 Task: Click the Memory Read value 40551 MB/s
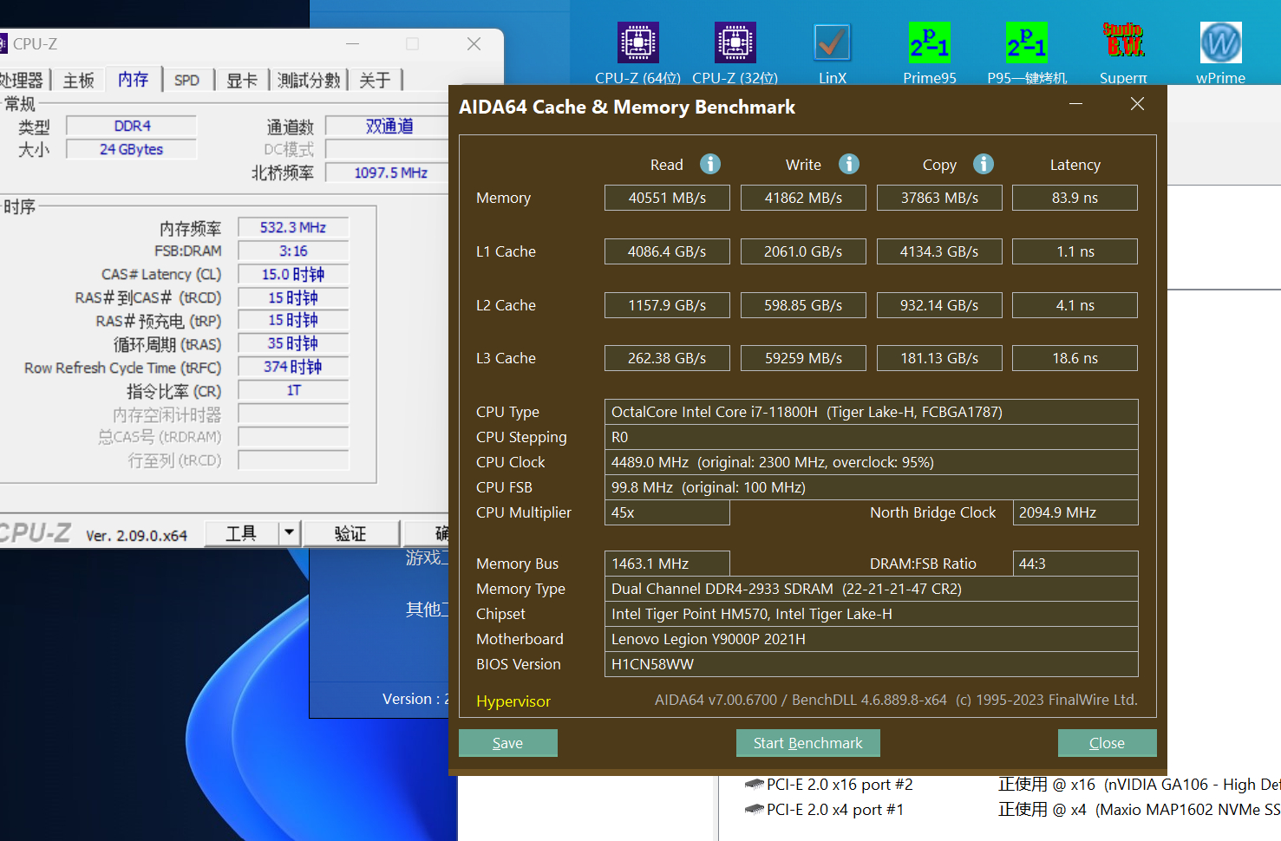coord(667,198)
